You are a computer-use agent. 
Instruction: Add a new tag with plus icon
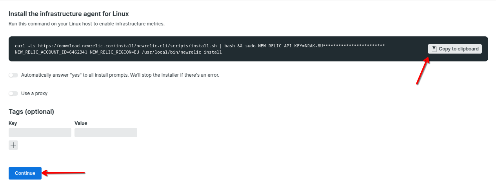13,145
